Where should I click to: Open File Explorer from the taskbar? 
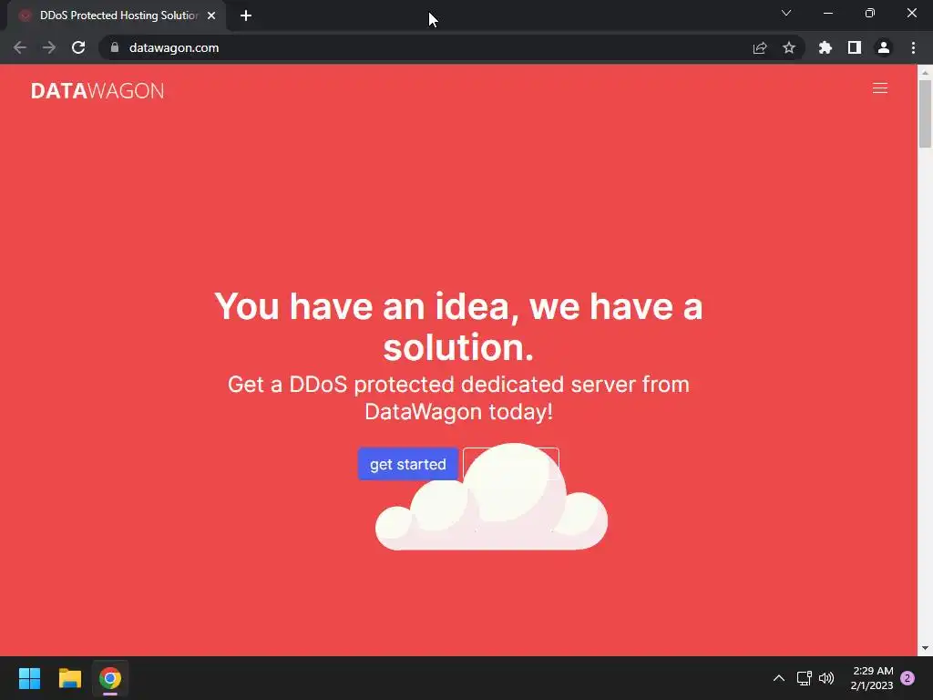(x=69, y=678)
